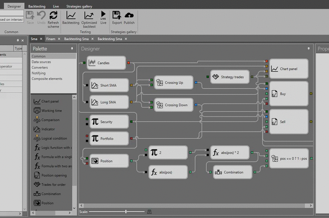The height and width of the screenshot is (218, 329).
Task: Open the Finam document tab
Action: (x=51, y=39)
